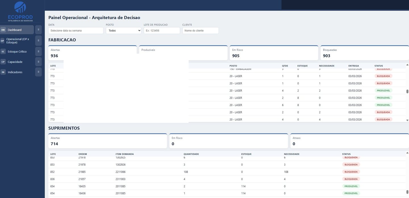This screenshot has height=198, width=409.
Task: Click the Fabricacao table scrollbar thumb
Action: coord(407,91)
